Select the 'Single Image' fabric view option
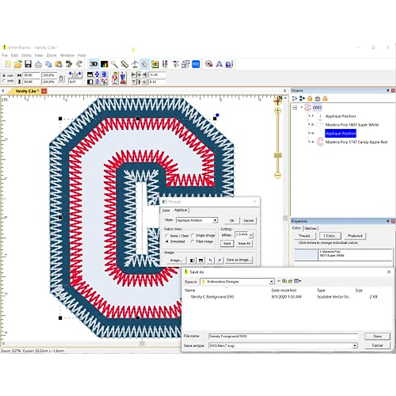This screenshot has width=396, height=396. pyautogui.click(x=193, y=235)
